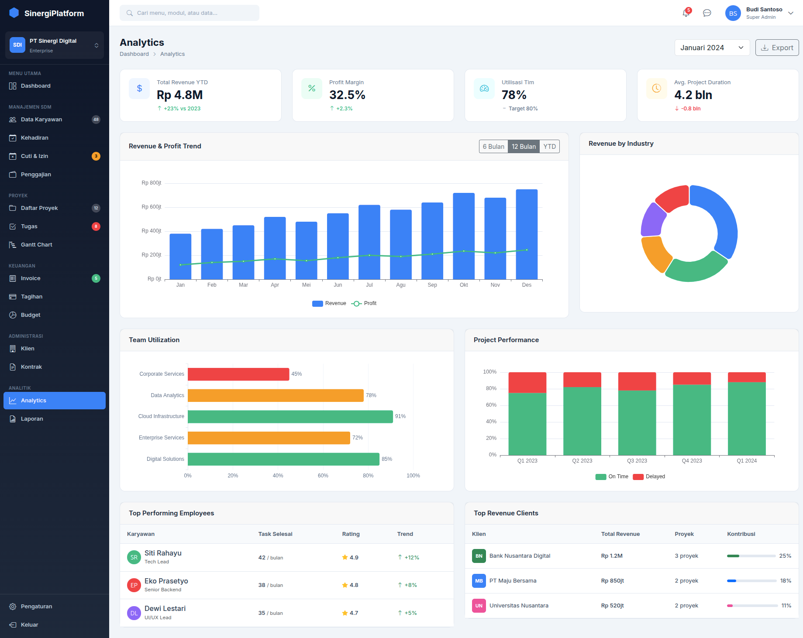The height and width of the screenshot is (638, 803).
Task: Click Bank Nusantara Digital contribution progress bar
Action: click(x=751, y=556)
